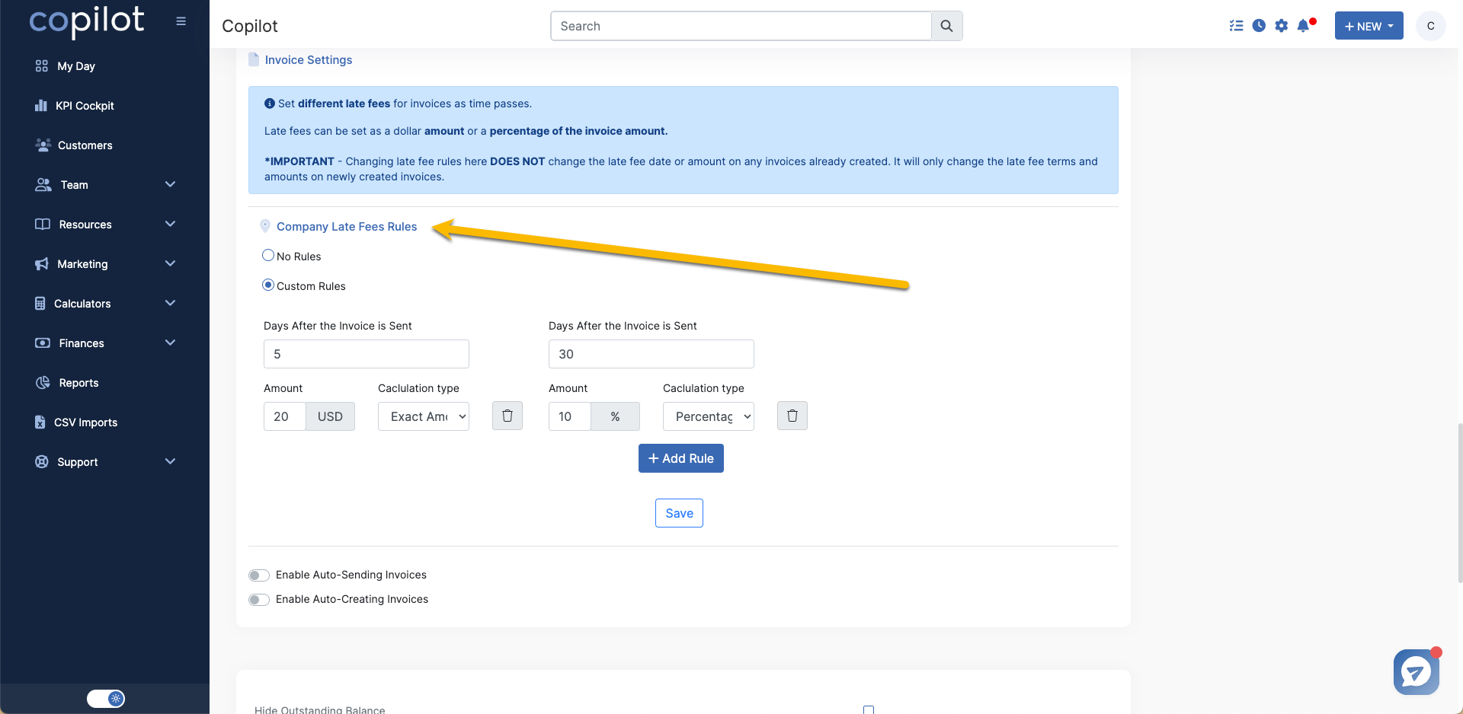The height and width of the screenshot is (714, 1463).
Task: Save the late fee rules
Action: 679,513
